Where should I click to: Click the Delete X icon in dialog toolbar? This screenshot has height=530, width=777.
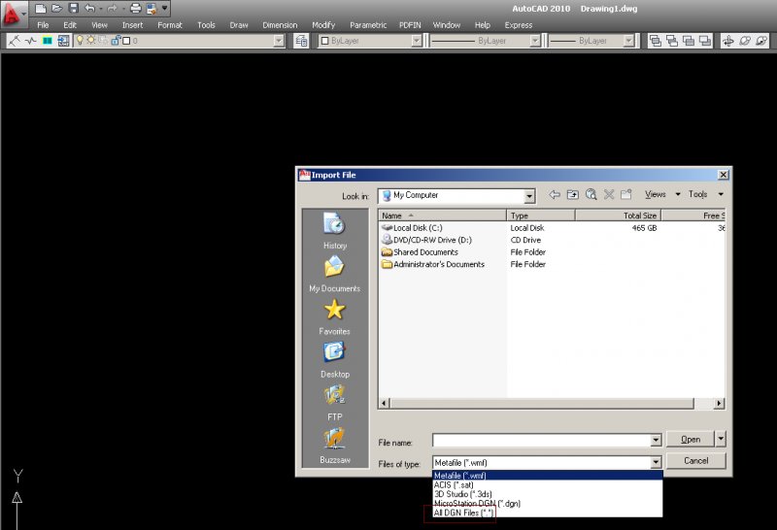pyautogui.click(x=609, y=195)
